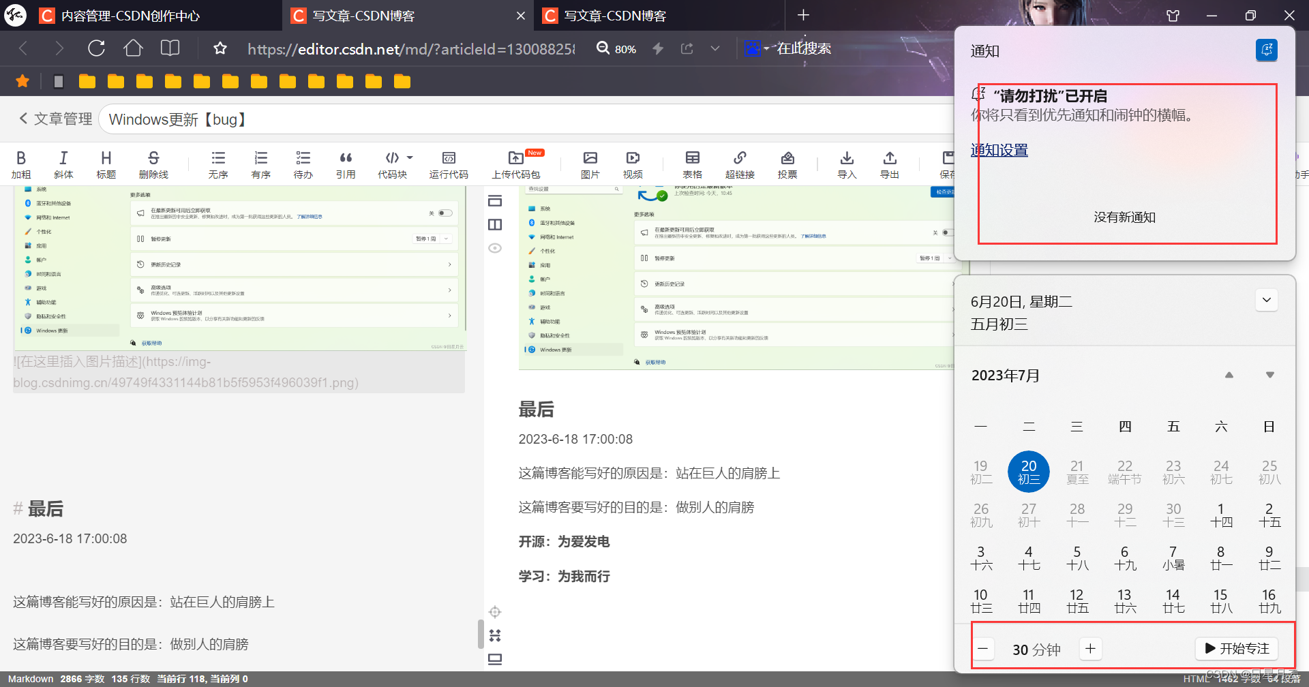Click the 在此搜索 search box
This screenshot has width=1309, height=687.
pyautogui.click(x=804, y=48)
